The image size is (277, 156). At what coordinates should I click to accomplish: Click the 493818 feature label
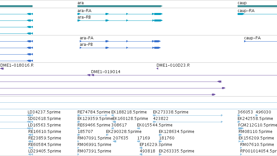pyautogui.click(x=147, y=151)
